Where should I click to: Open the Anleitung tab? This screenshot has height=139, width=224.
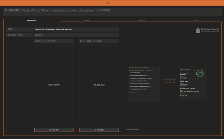(141, 20)
